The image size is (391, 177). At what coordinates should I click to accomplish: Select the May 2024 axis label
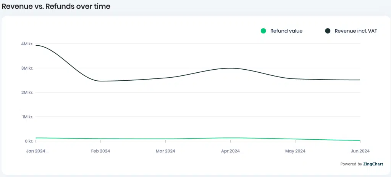[295, 151]
